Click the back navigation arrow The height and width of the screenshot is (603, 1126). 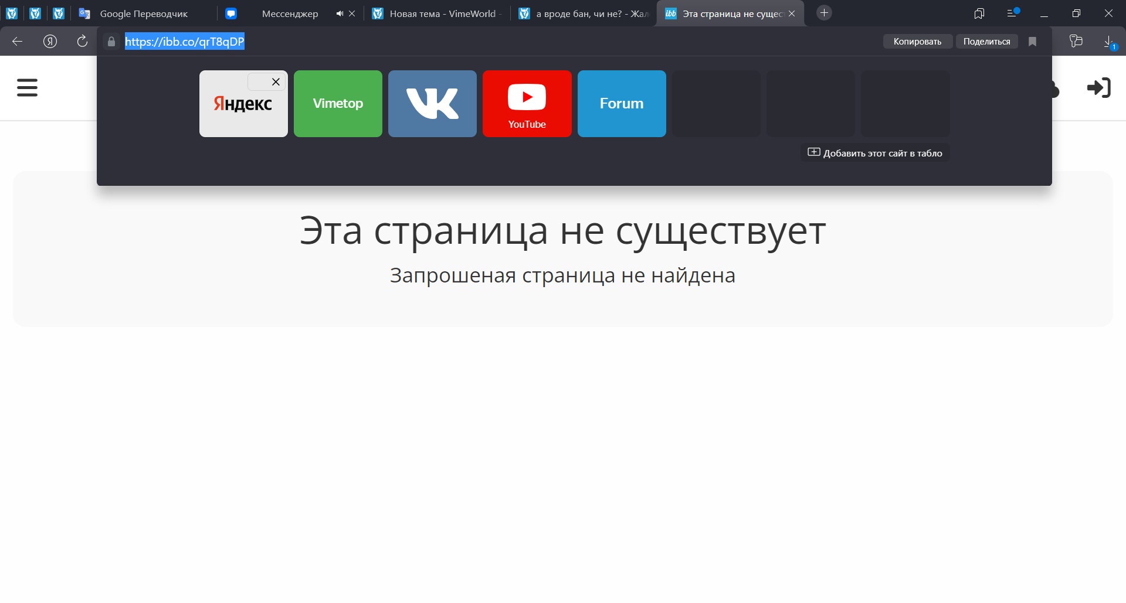click(18, 41)
